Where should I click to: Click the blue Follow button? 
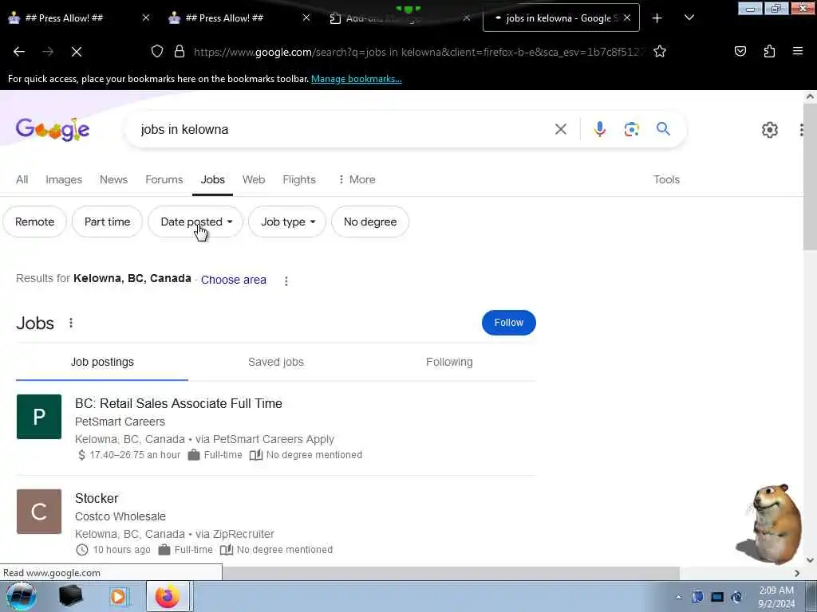508,323
